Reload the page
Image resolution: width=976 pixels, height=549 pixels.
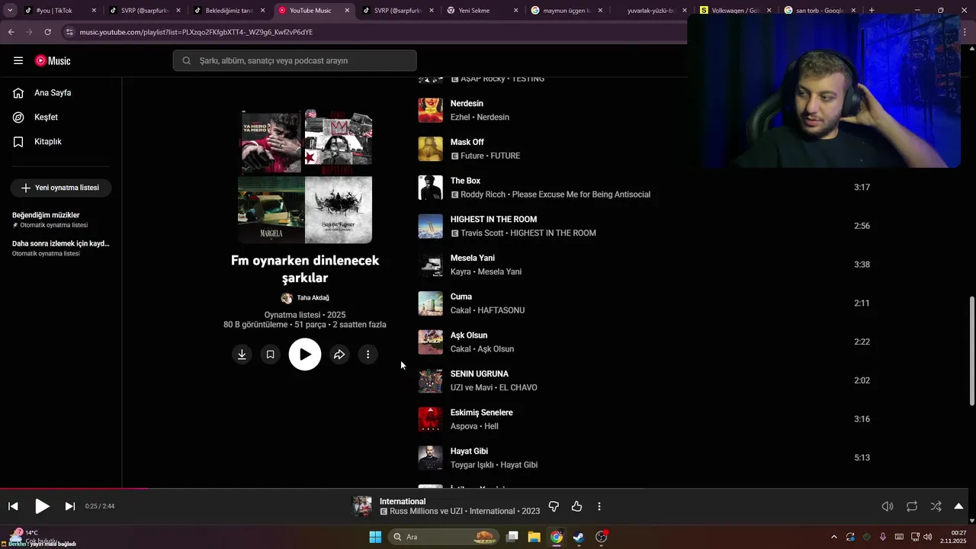[x=47, y=32]
